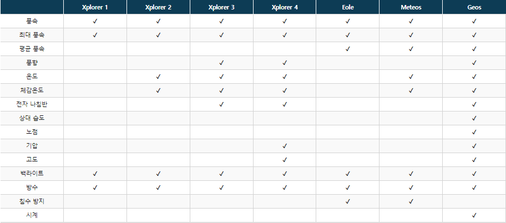506x223 pixels.
Task: Click the Geos checkmark for 노점
Action: pyautogui.click(x=474, y=132)
